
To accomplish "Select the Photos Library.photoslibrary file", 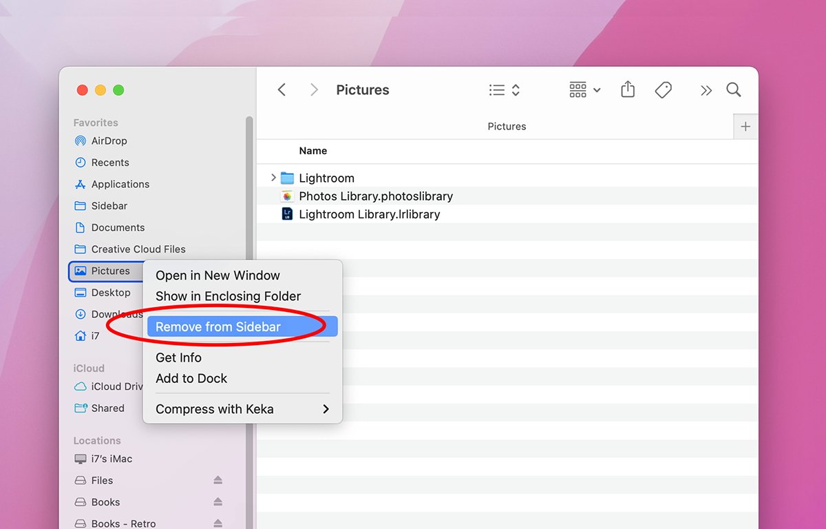I will 375,196.
